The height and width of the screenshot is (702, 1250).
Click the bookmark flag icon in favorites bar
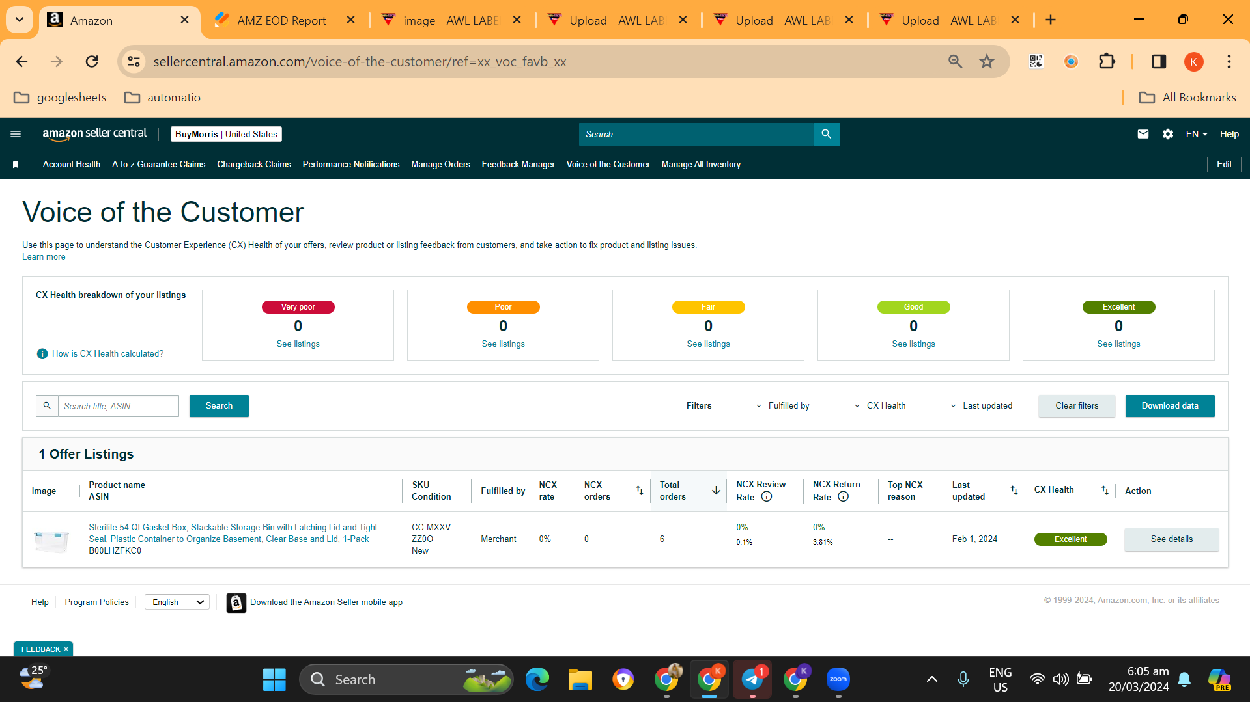[16, 165]
